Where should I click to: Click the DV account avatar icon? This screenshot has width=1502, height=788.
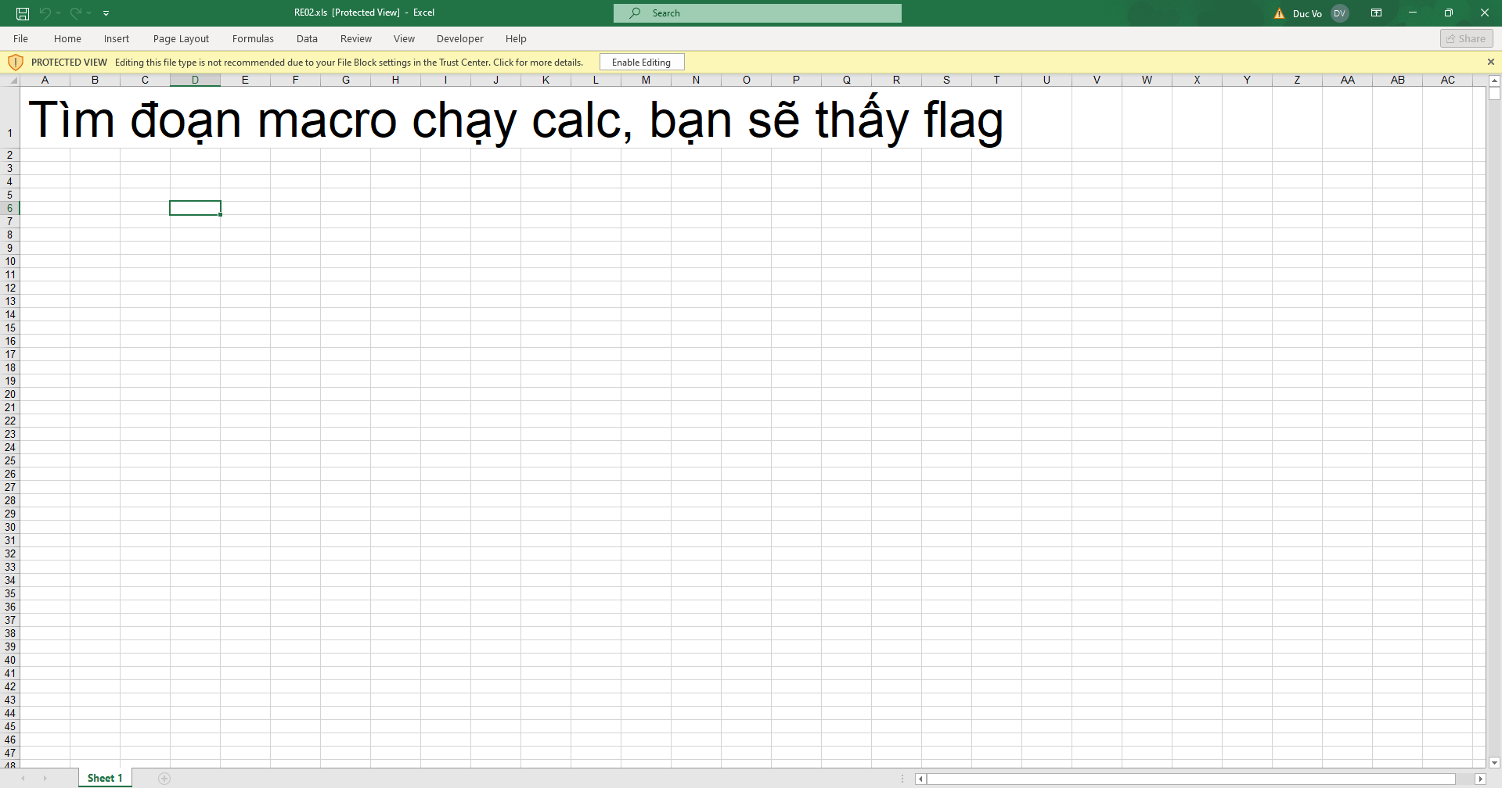[1339, 13]
